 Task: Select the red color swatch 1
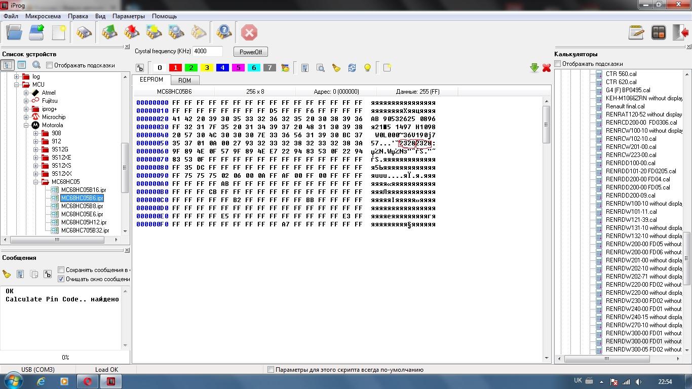[175, 68]
